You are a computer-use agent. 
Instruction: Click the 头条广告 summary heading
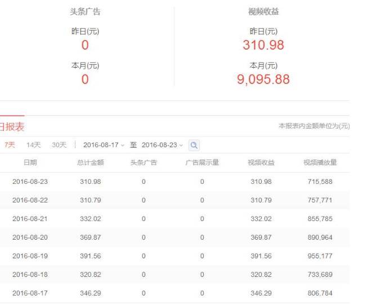(85, 11)
